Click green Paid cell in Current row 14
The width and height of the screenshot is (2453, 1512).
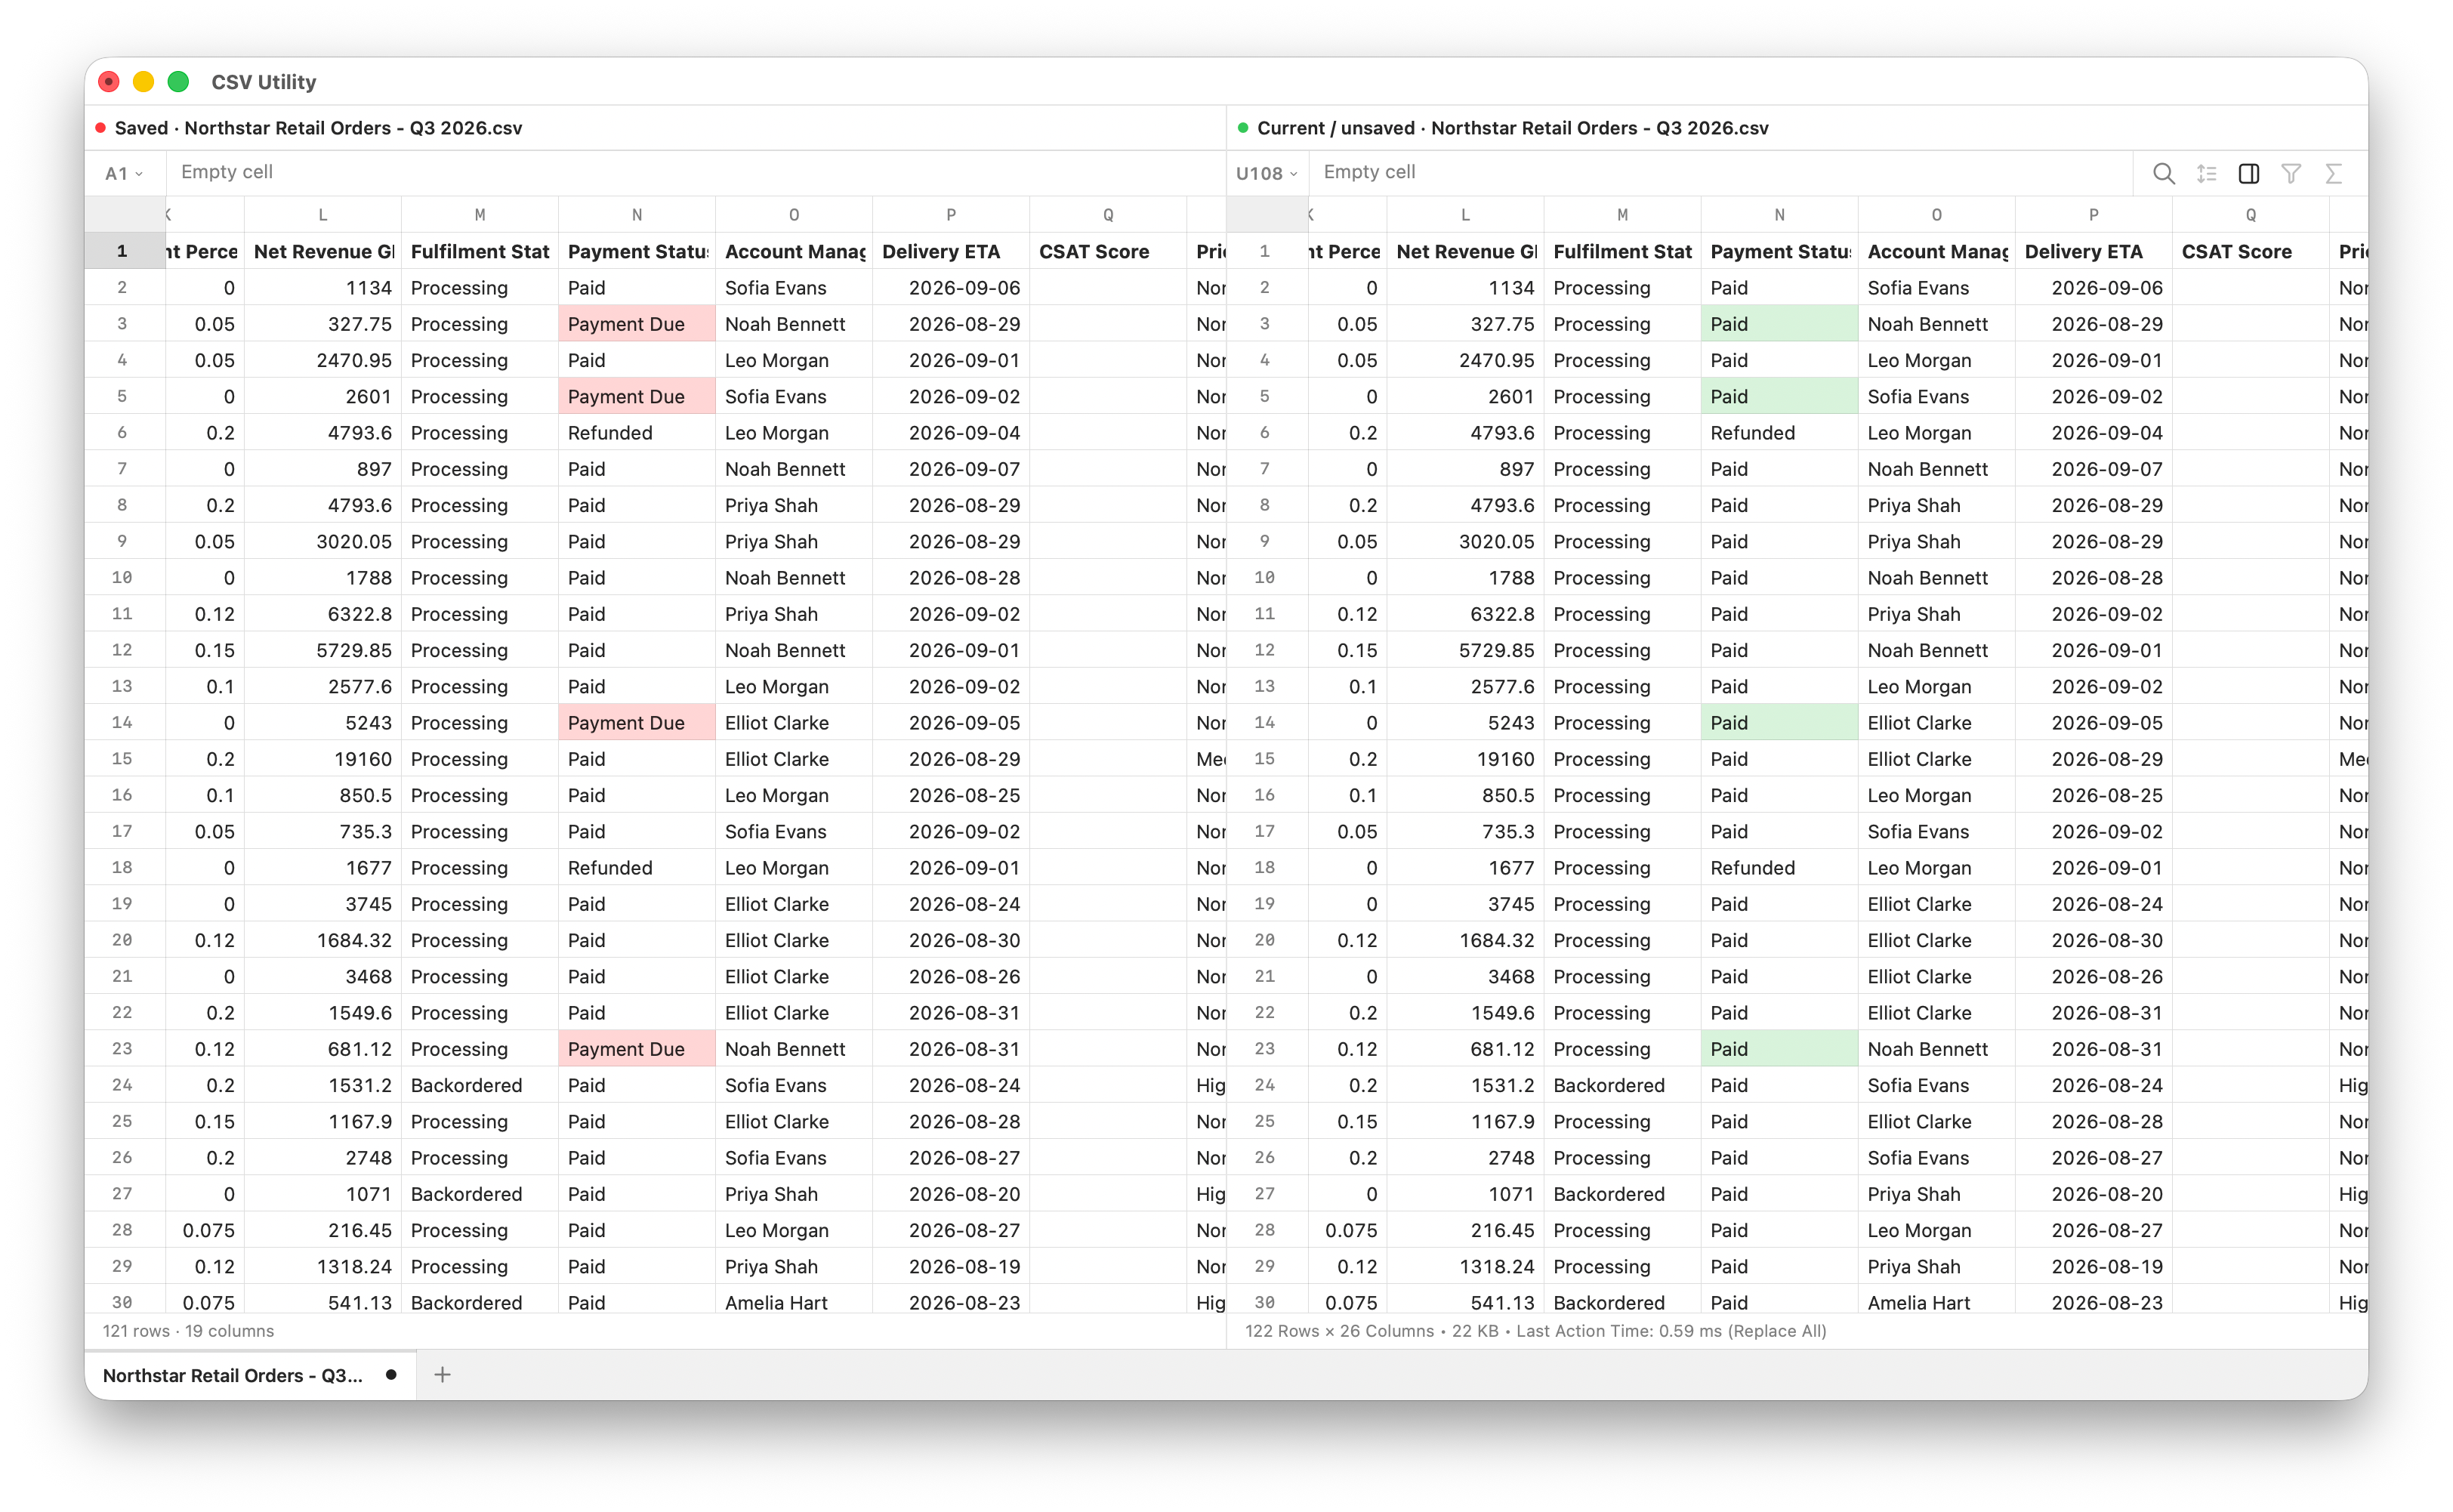tap(1779, 722)
